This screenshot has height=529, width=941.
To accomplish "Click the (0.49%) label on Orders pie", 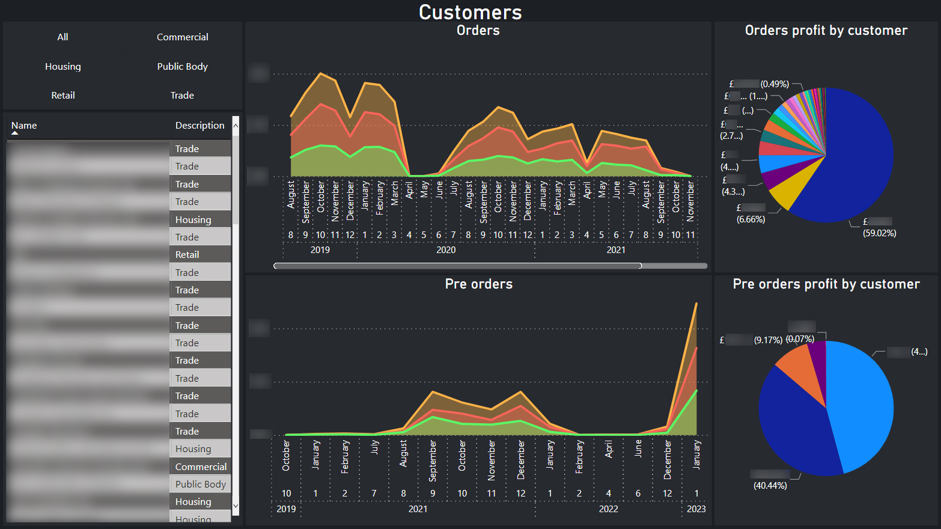I will (x=775, y=84).
